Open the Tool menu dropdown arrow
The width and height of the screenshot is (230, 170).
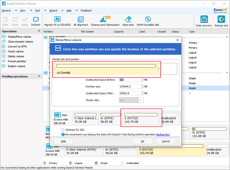point(45,11)
